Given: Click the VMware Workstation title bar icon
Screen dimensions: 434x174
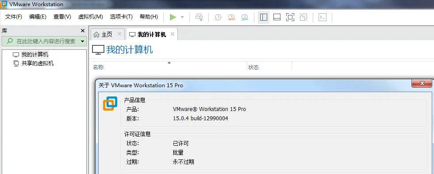Looking at the screenshot, I should tap(4, 4).
